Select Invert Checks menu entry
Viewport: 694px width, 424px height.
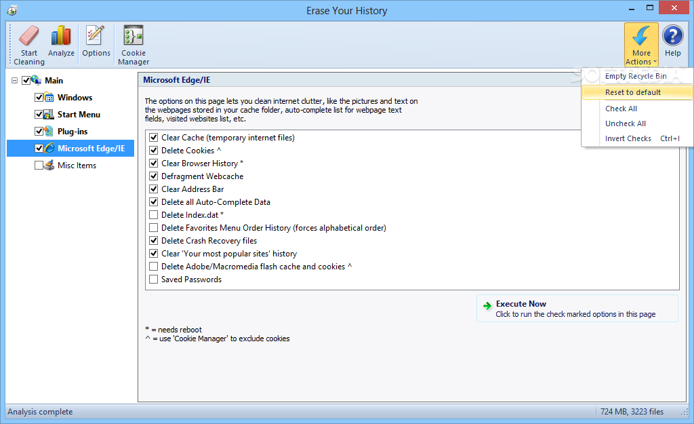pos(636,138)
